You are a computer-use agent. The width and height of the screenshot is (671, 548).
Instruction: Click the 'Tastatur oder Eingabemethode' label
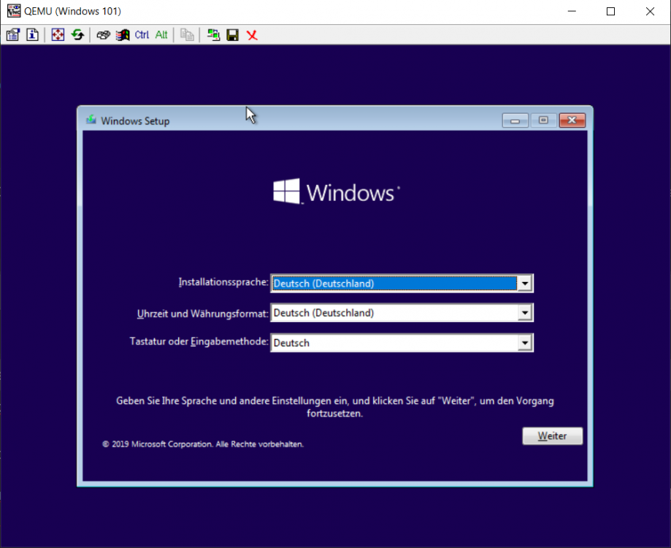pyautogui.click(x=199, y=342)
